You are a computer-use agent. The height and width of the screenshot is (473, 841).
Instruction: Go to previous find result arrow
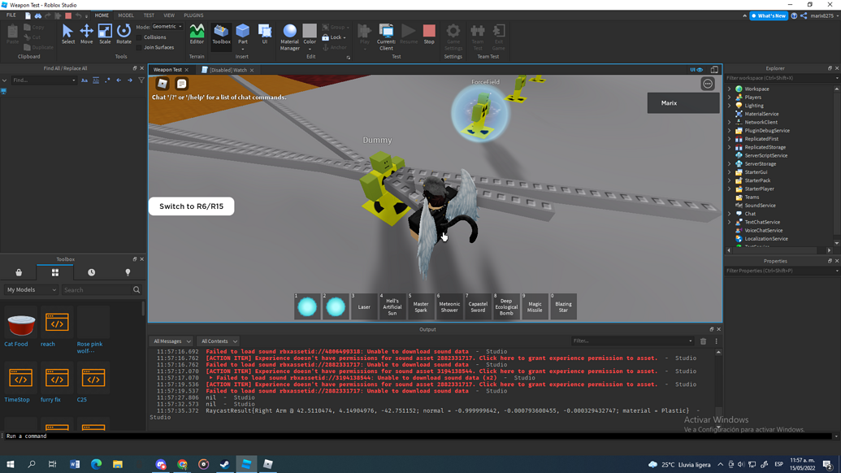click(x=119, y=80)
